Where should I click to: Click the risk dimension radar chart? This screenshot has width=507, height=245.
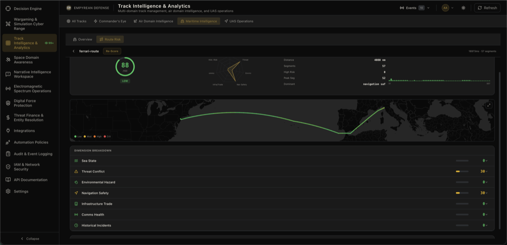(x=230, y=71)
